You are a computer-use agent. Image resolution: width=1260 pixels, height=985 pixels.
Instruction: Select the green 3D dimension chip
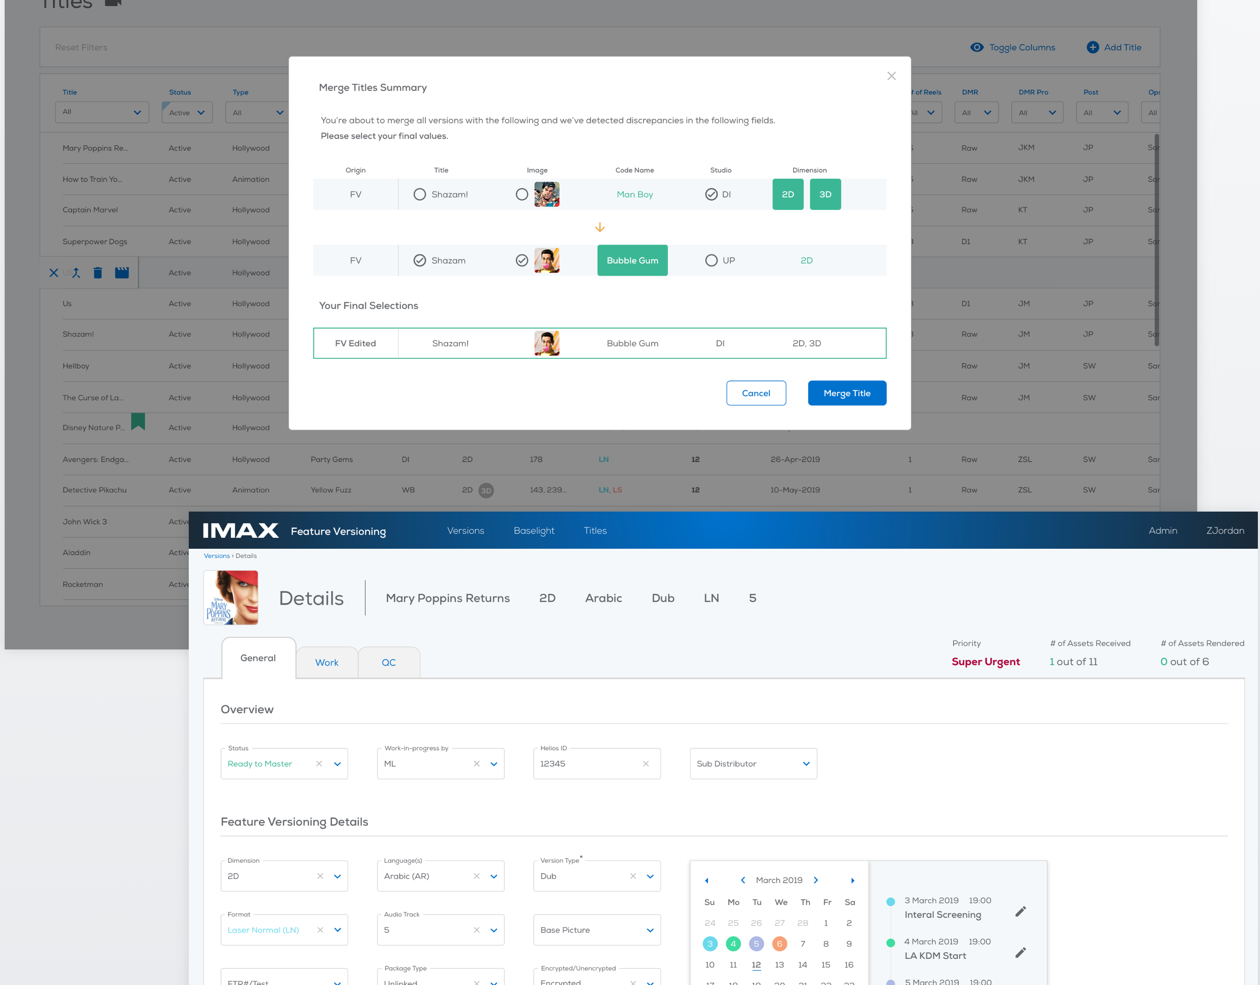[825, 194]
